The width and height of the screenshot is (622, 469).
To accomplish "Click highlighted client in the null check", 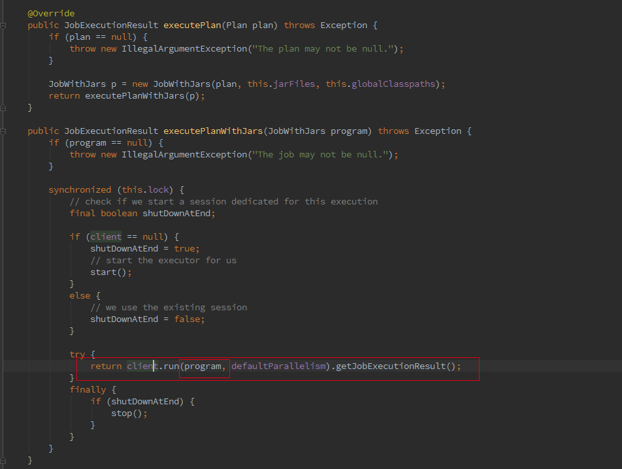I will coord(106,237).
